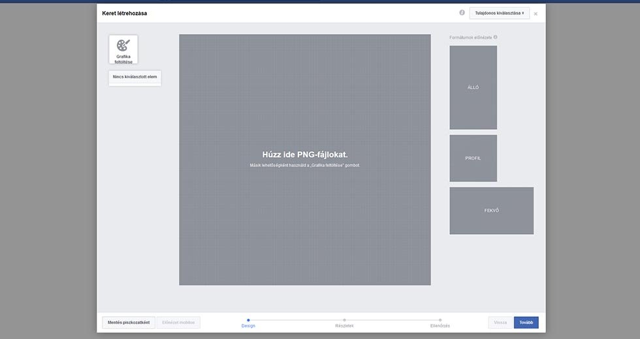The height and width of the screenshot is (339, 640).
Task: Click the Keret létrehozása dialog title
Action: pyautogui.click(x=124, y=13)
